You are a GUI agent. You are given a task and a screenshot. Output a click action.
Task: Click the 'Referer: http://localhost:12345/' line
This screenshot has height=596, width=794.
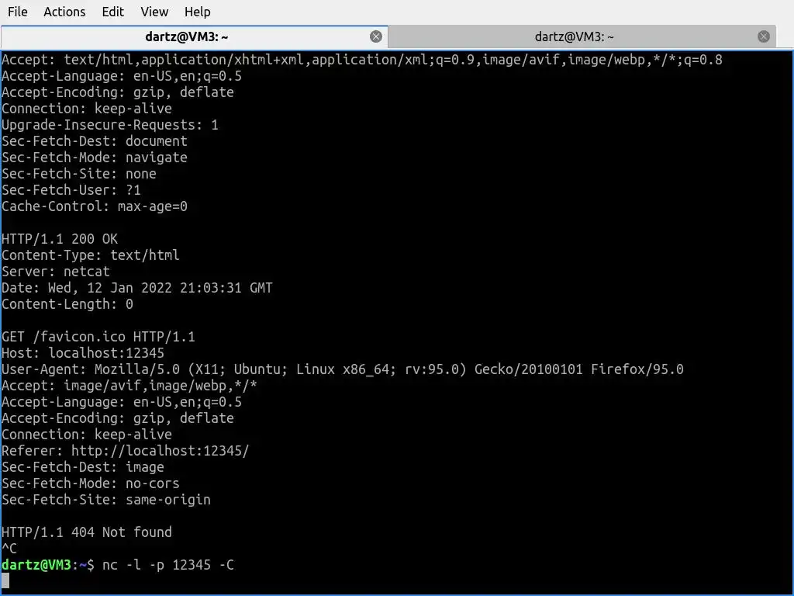tap(126, 451)
